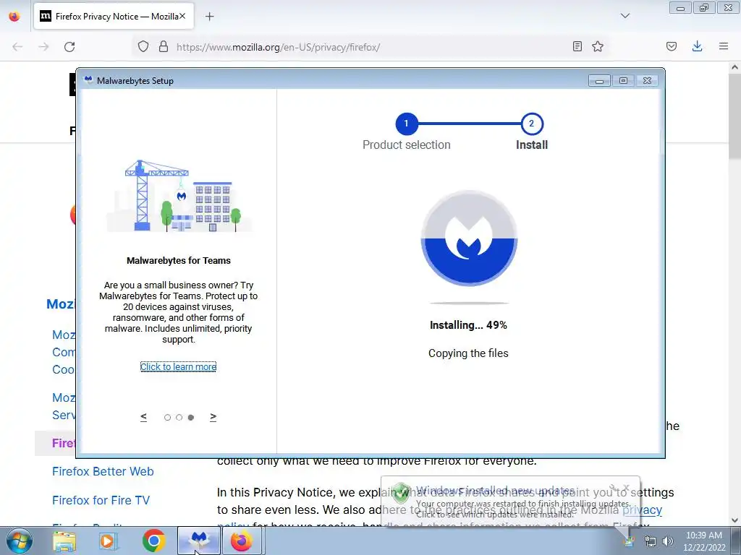741x555 pixels.
Task: Open the Click to learn more link
Action: point(178,366)
